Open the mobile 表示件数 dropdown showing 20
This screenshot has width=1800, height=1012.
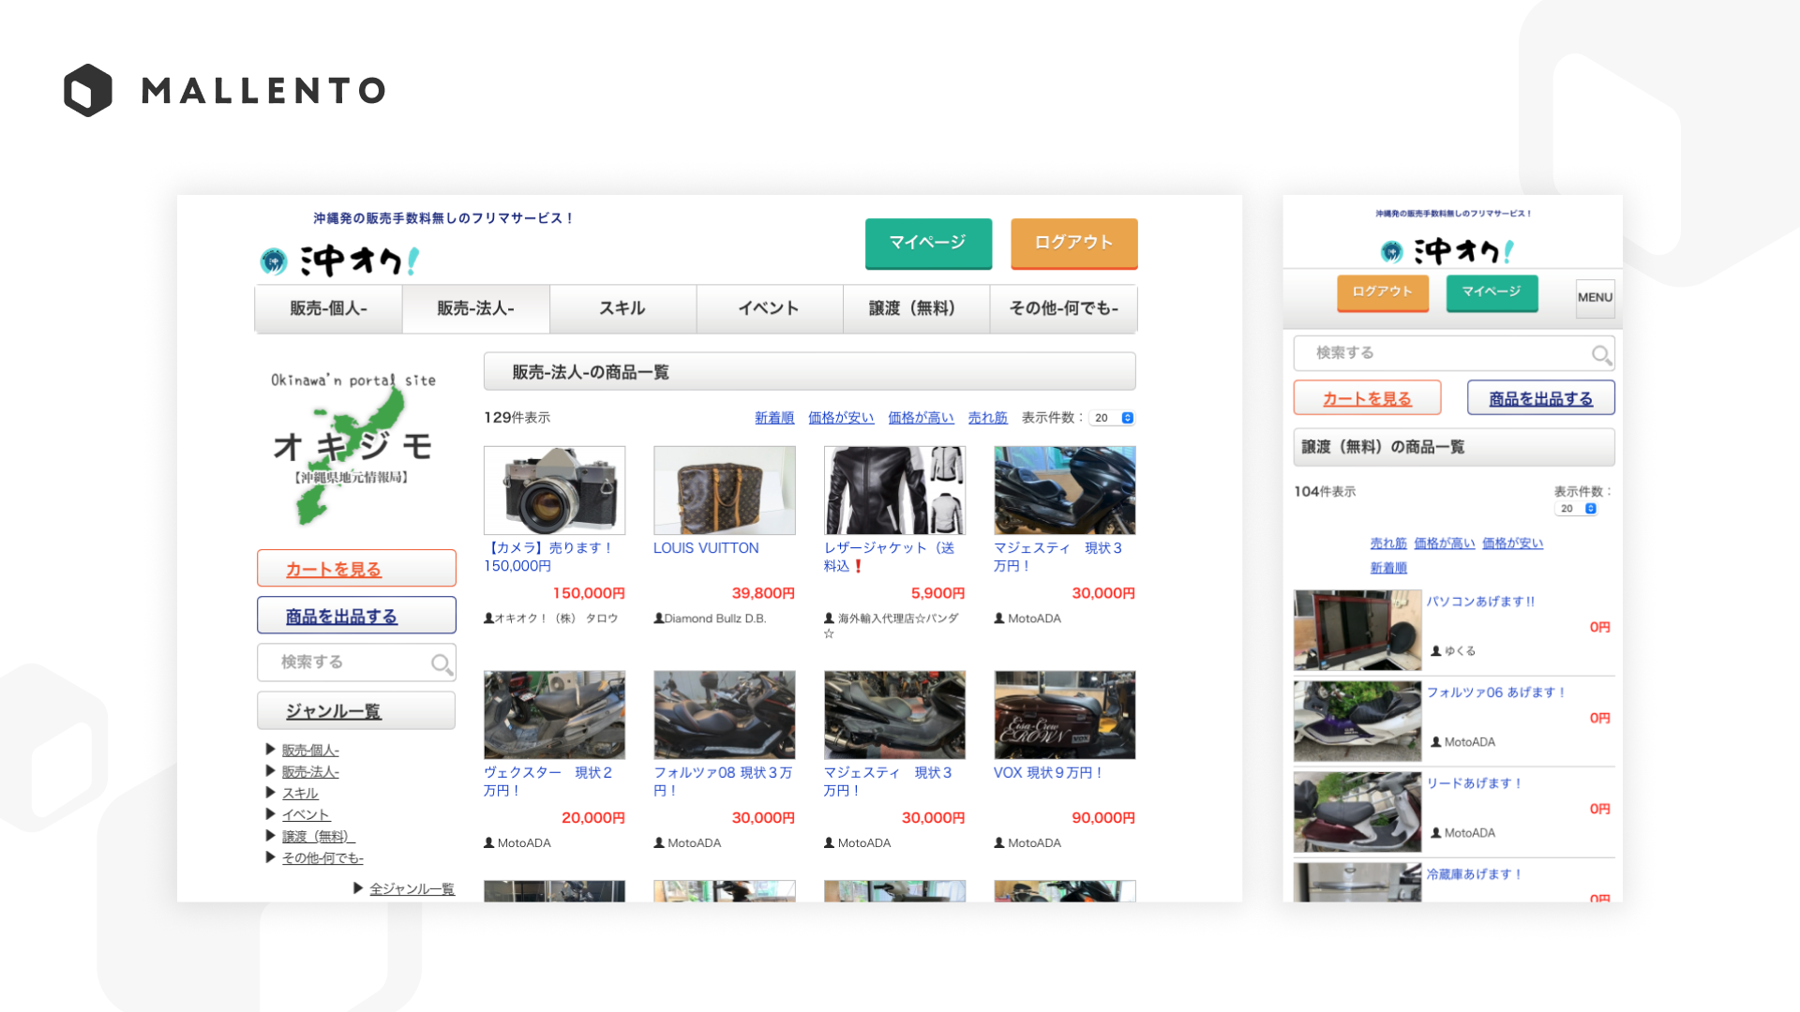click(1578, 509)
